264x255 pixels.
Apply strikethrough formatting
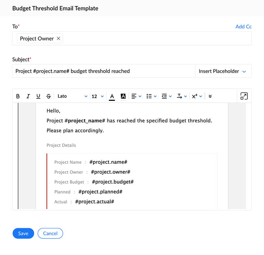49,96
